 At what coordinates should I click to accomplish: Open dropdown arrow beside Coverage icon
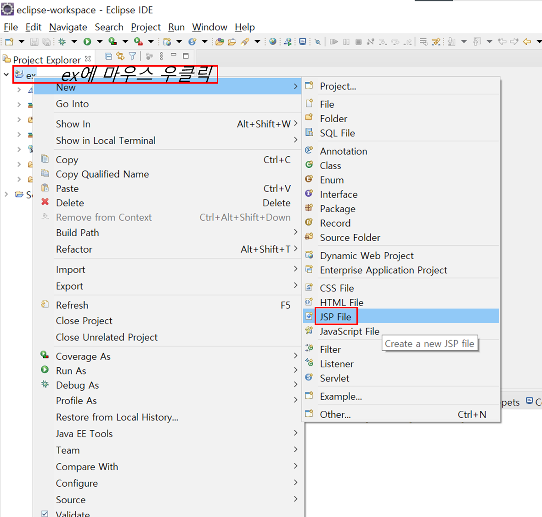[x=125, y=42]
